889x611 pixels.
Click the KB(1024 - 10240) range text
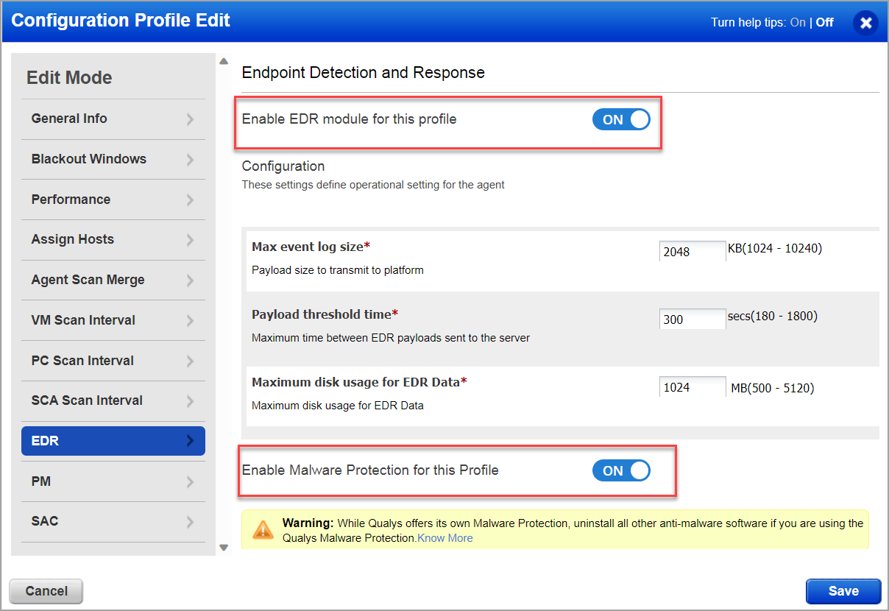pos(775,249)
